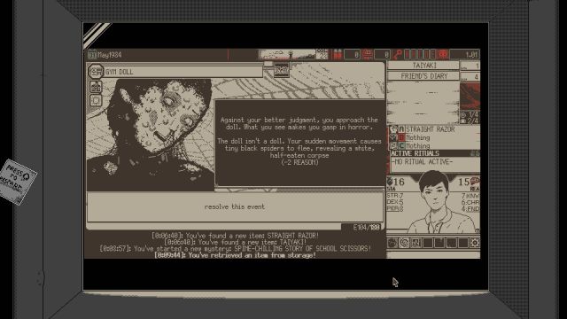Click the GYM DOLL title bar
Viewport: 567px width, 319px height.
click(x=183, y=72)
